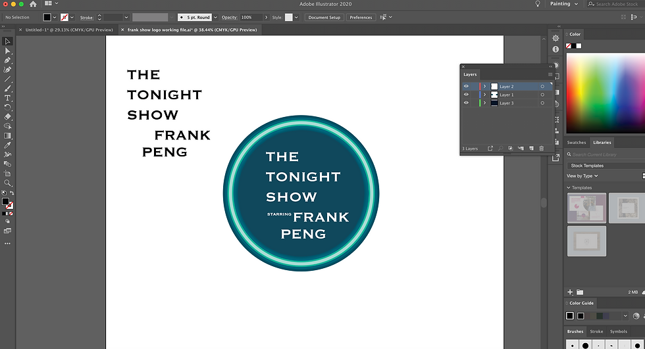Image resolution: width=645 pixels, height=349 pixels.
Task: Choose the Curvature tool
Action: click(7, 70)
